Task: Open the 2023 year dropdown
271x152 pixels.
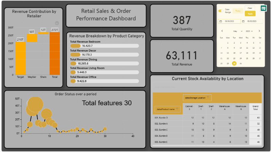Action: (249, 31)
